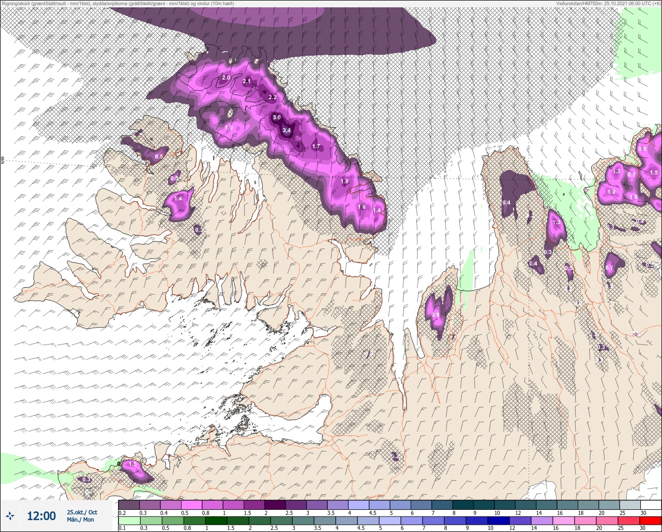Click the '0.1' label under the bottom legend row
This screenshot has width=662, height=532.
tap(122, 527)
